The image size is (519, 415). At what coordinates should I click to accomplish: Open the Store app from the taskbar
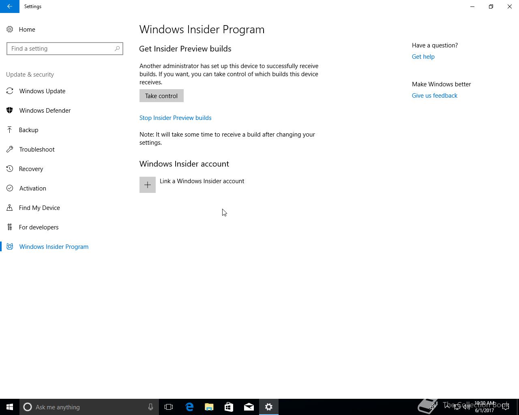point(229,407)
